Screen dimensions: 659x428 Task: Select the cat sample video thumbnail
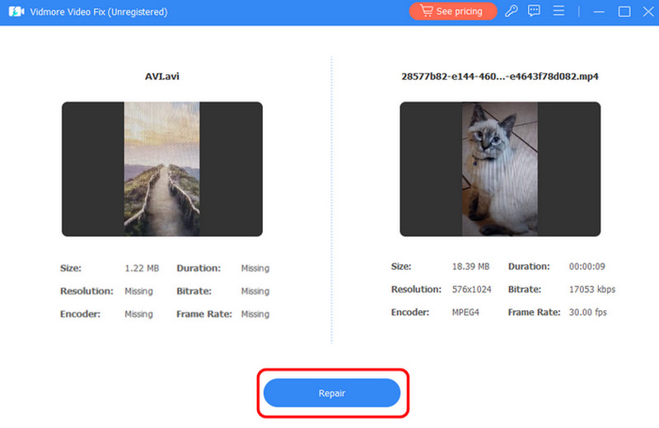(500, 169)
